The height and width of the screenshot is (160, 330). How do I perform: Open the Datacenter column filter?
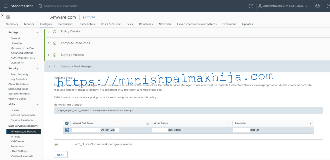click(x=310, y=123)
